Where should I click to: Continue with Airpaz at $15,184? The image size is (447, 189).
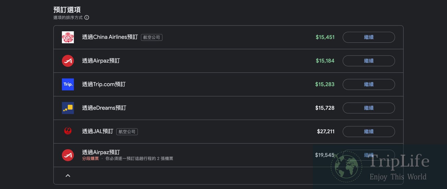(369, 61)
